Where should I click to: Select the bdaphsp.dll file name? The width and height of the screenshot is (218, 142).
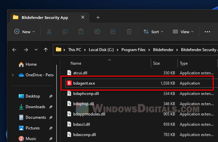coord(84,104)
